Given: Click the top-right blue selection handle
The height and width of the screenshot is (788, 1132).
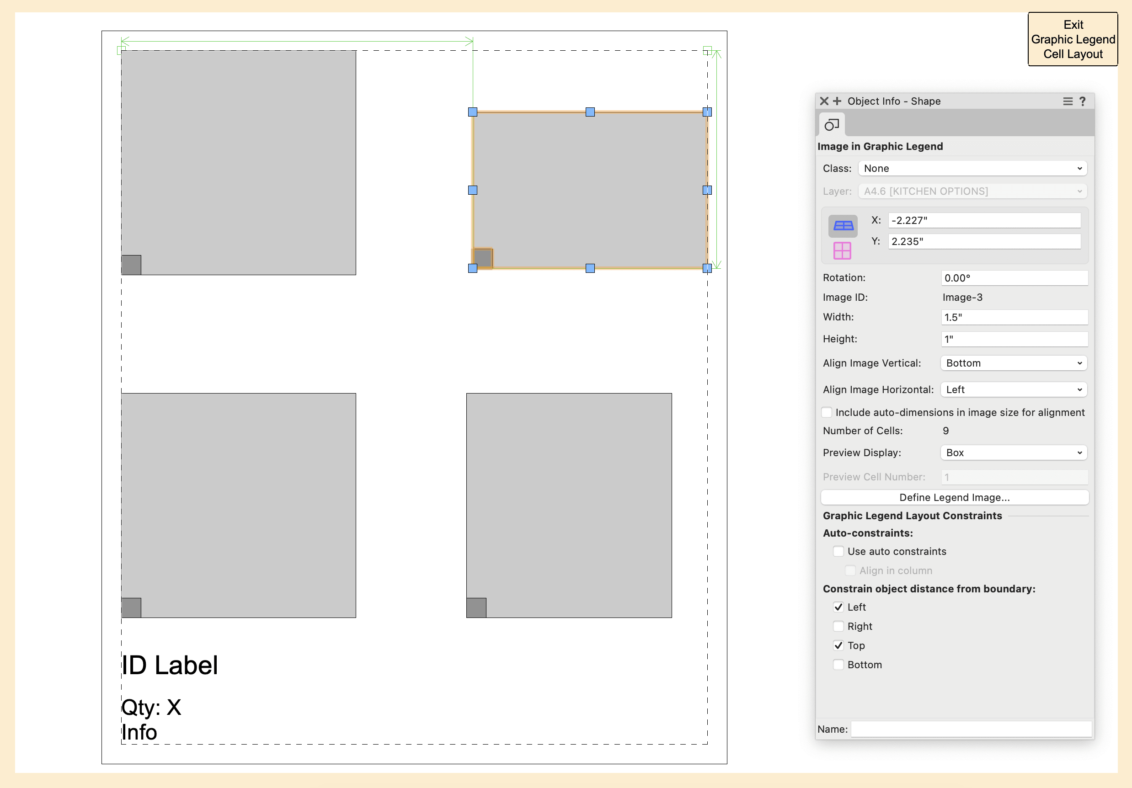Looking at the screenshot, I should [x=707, y=112].
